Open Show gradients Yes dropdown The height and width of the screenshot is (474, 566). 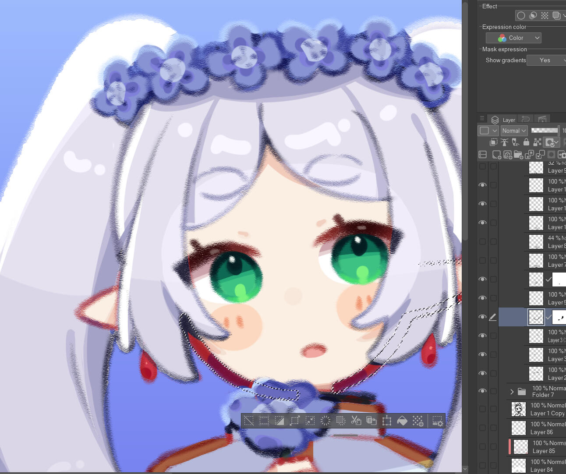pyautogui.click(x=546, y=60)
